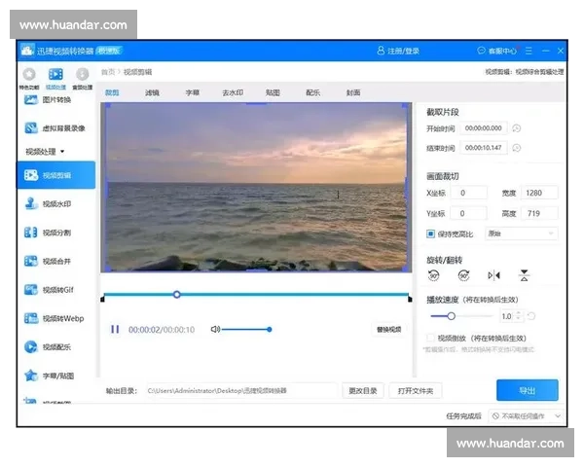
Task: Click the clock icon beside 开始时间
Action: pyautogui.click(x=516, y=128)
